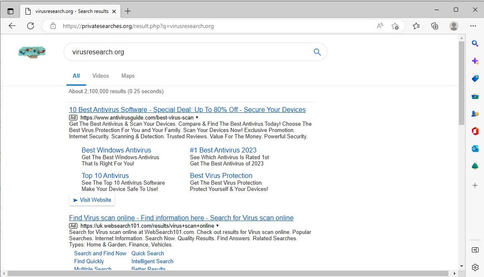Click vertical scrollbar up arrow
This screenshot has width=484, height=277.
[x=461, y=38]
